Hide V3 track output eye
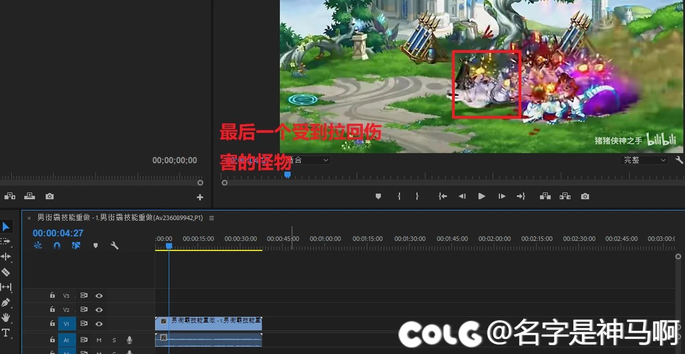The width and height of the screenshot is (685, 354). coord(99,295)
